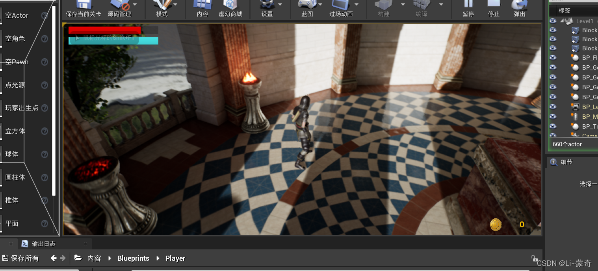
Task: Click the 设置 settings toolbar icon
Action: 267,5
